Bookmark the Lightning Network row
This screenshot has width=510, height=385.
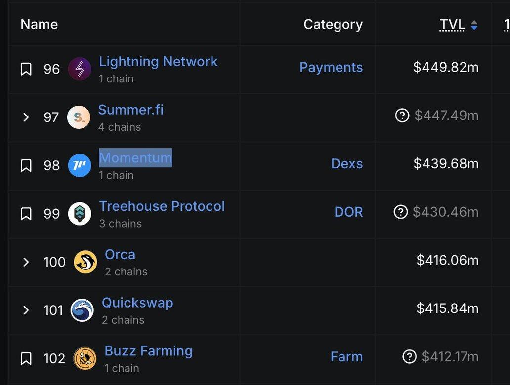click(x=26, y=69)
